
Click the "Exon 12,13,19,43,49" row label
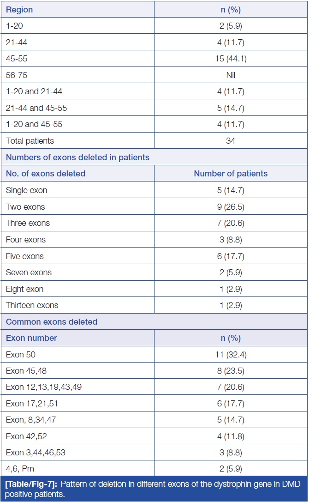[x=44, y=387]
